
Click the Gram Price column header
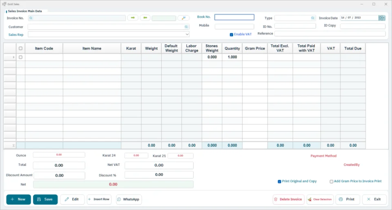[x=255, y=49]
